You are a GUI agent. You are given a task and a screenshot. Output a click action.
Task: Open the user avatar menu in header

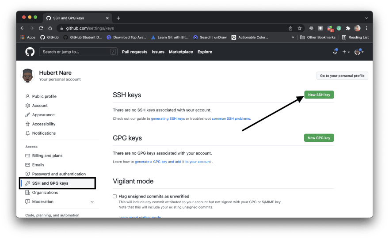pyautogui.click(x=359, y=52)
